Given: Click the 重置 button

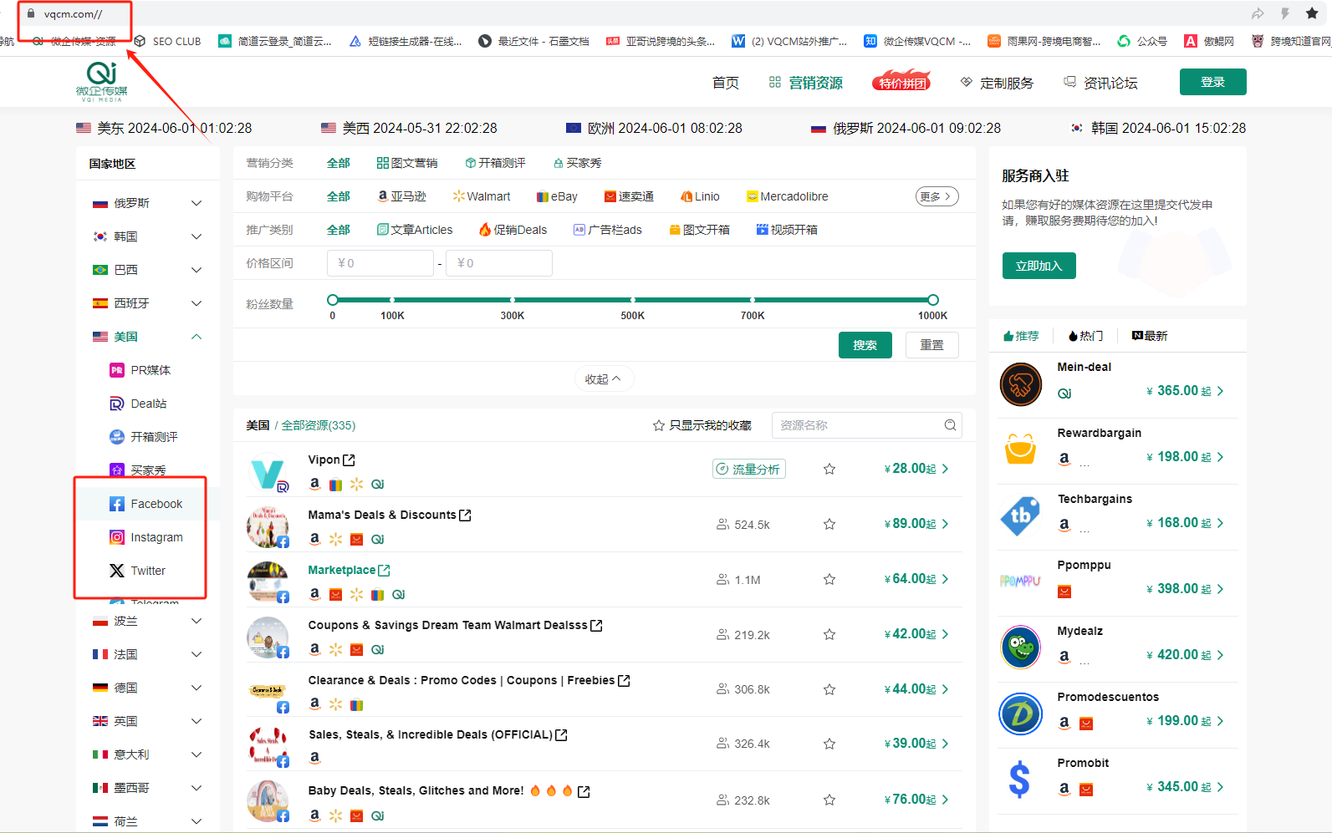Looking at the screenshot, I should pos(932,345).
